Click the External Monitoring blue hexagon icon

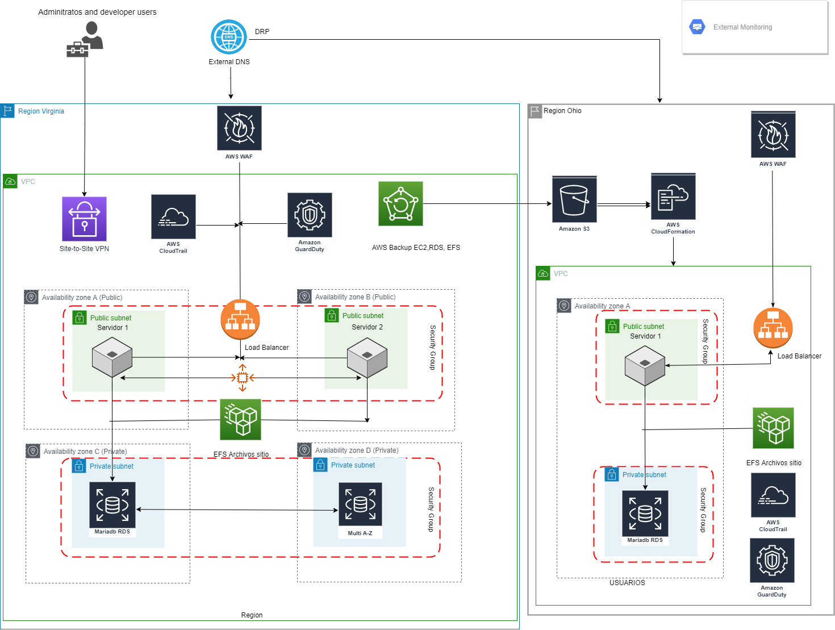[697, 27]
